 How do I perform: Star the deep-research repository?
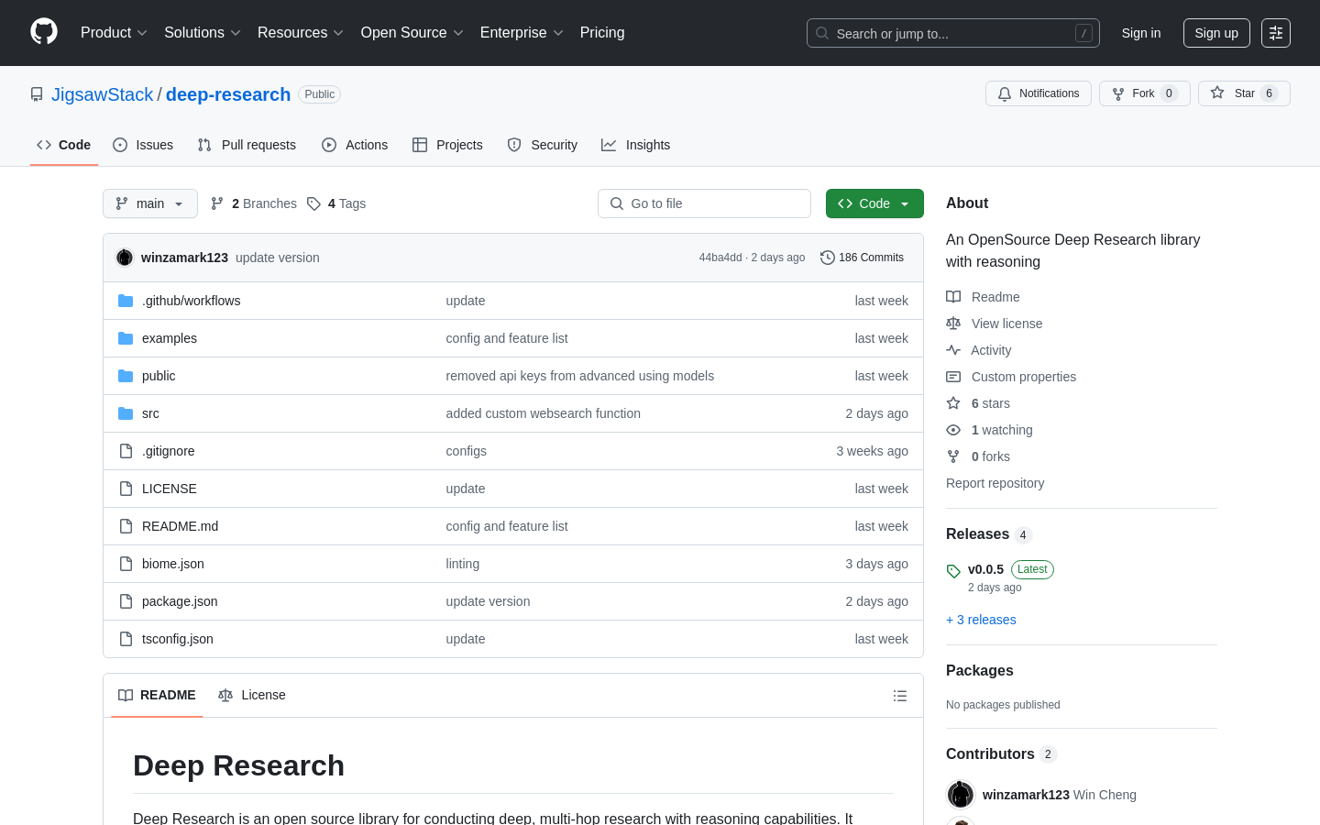coord(1244,93)
